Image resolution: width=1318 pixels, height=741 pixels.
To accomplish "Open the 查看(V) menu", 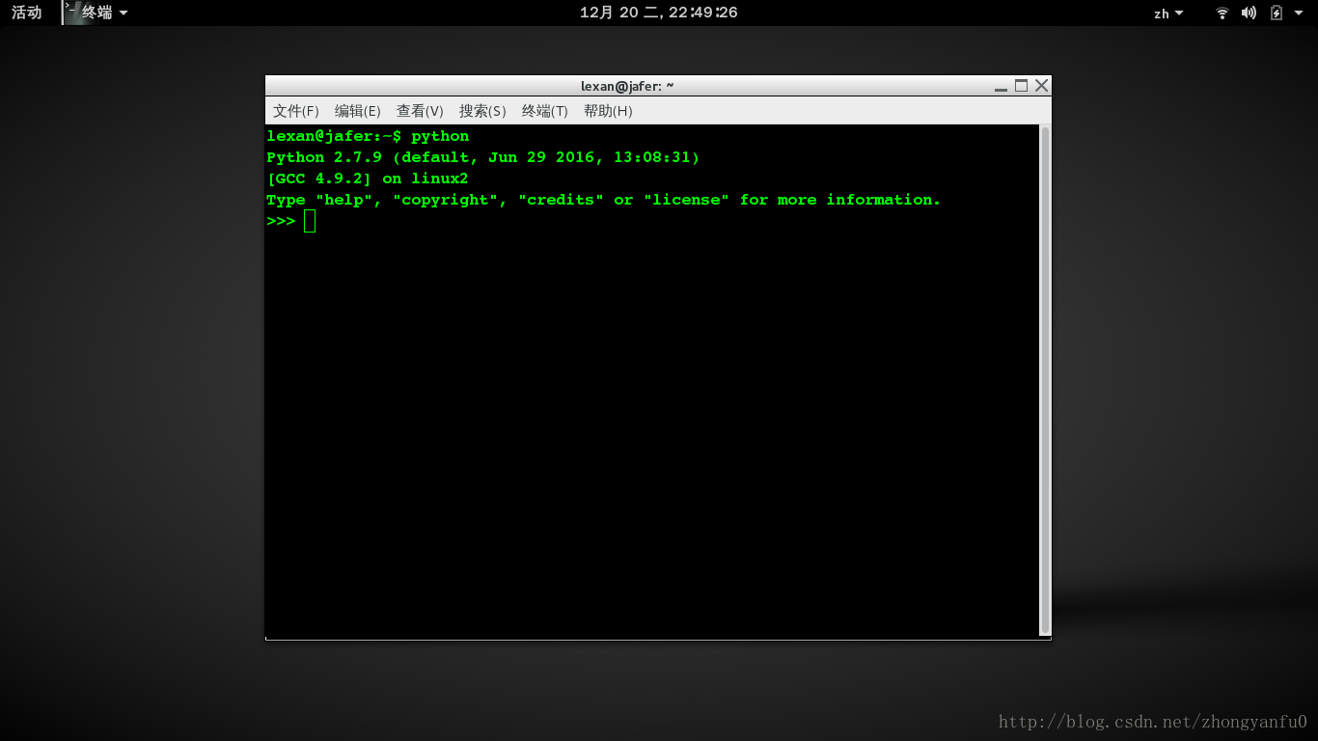I will (x=420, y=111).
